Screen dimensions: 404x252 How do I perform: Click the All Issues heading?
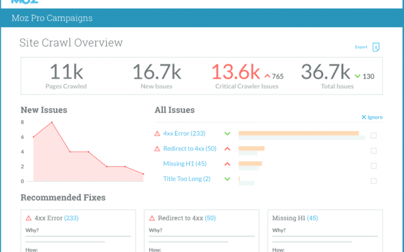coord(175,110)
